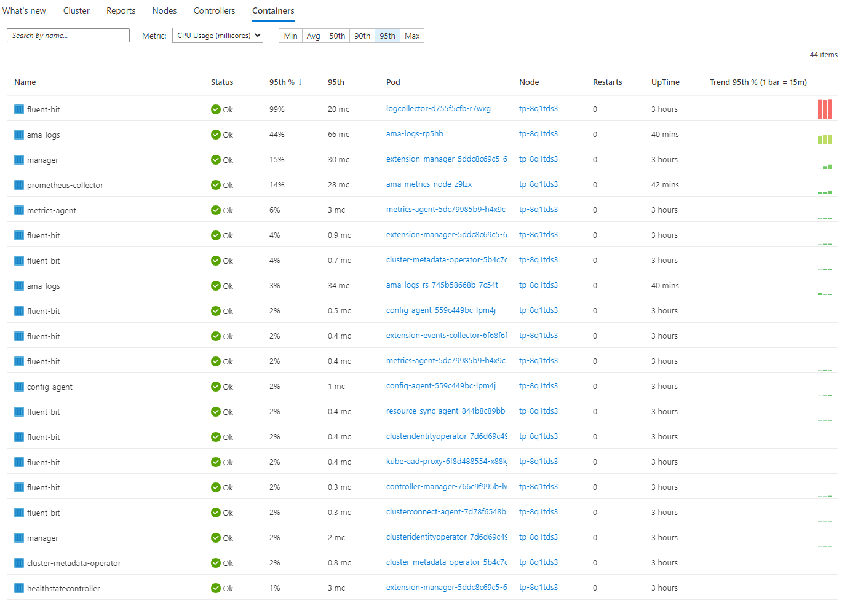Click the container icon beside prometheus-collector
This screenshot has width=842, height=606.
(19, 185)
